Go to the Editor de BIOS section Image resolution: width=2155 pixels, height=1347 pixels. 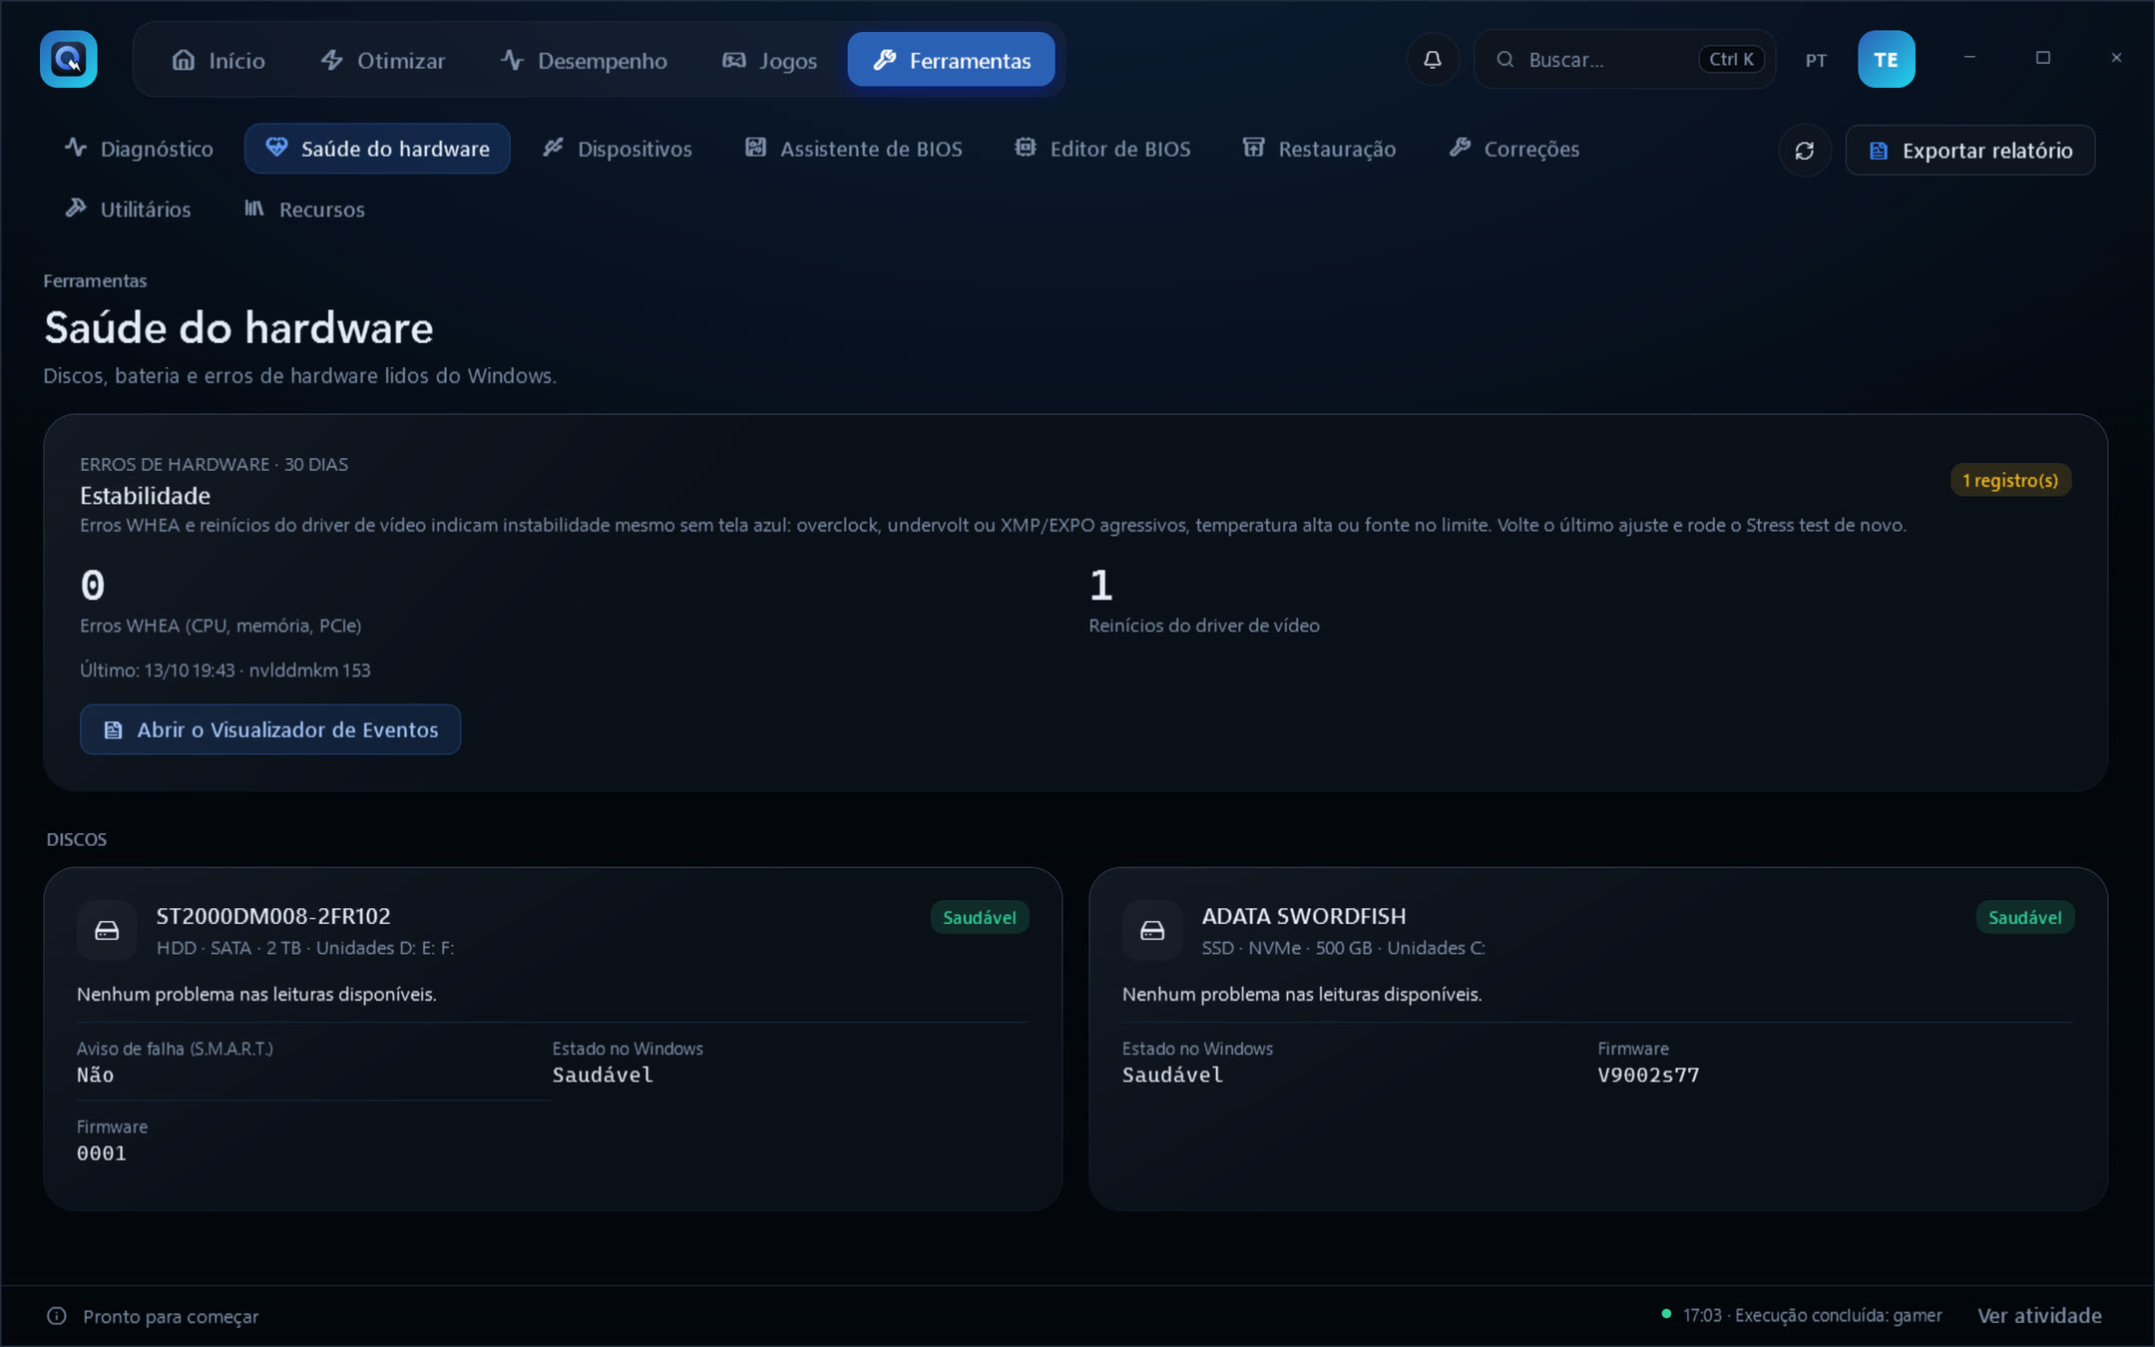1103,149
